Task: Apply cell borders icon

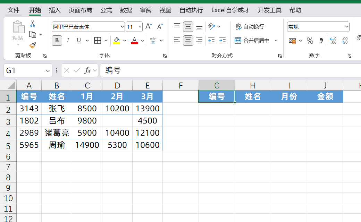Action: 98,41
